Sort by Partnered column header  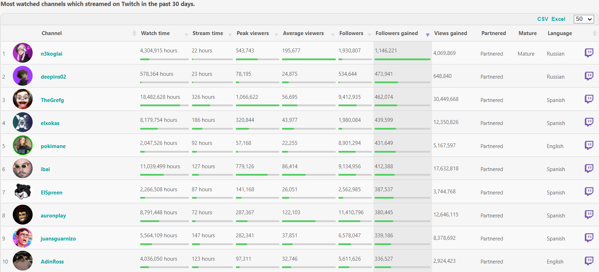pos(493,33)
